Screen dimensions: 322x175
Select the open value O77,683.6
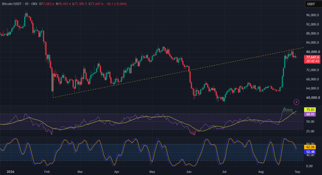click(47, 4)
